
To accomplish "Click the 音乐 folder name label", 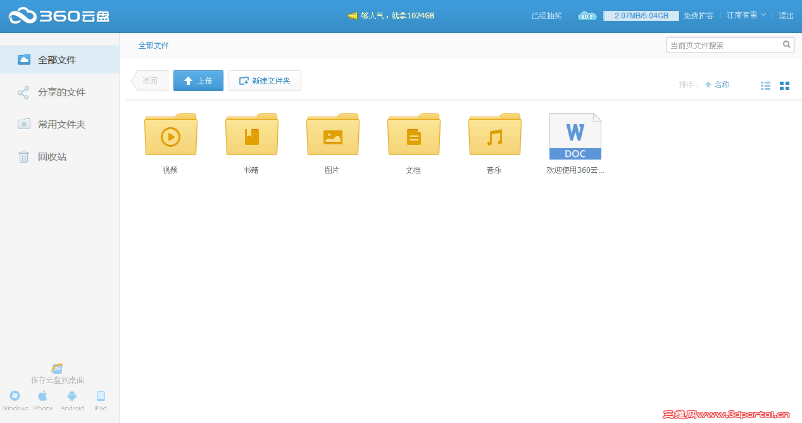I will 494,170.
